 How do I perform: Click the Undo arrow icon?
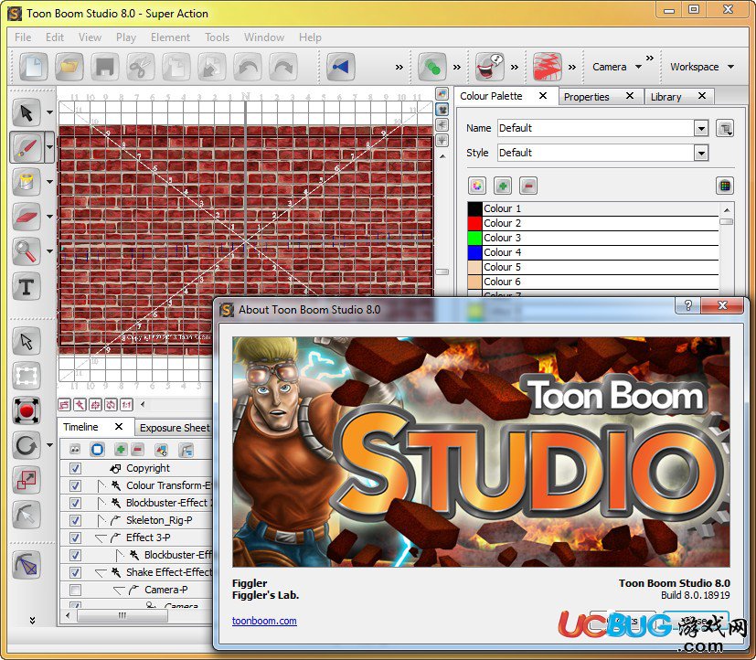click(x=248, y=67)
